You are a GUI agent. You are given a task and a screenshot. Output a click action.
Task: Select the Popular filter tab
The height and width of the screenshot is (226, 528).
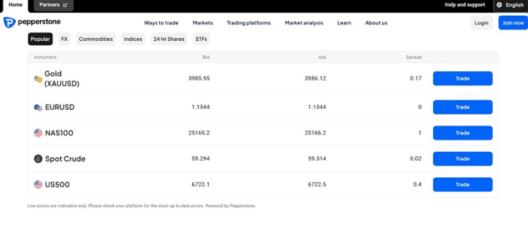click(41, 39)
